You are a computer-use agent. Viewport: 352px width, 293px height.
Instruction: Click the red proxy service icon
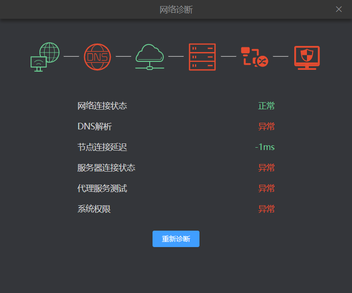click(x=254, y=57)
